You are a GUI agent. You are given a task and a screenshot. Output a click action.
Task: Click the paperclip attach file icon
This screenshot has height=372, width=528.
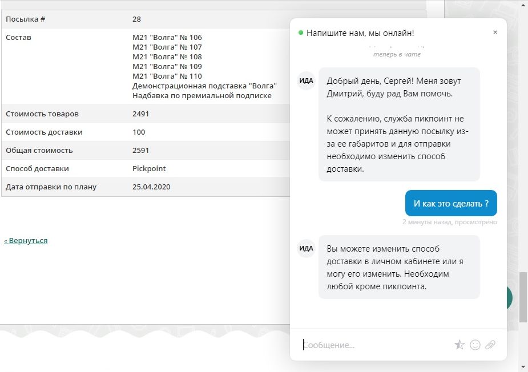(x=490, y=345)
